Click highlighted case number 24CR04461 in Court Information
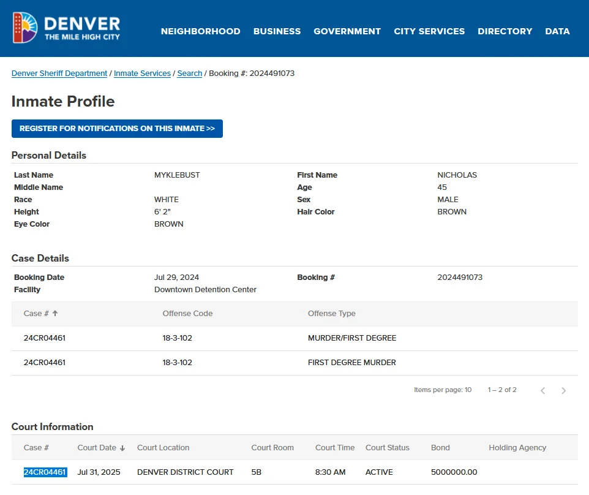589x495 pixels. point(45,472)
